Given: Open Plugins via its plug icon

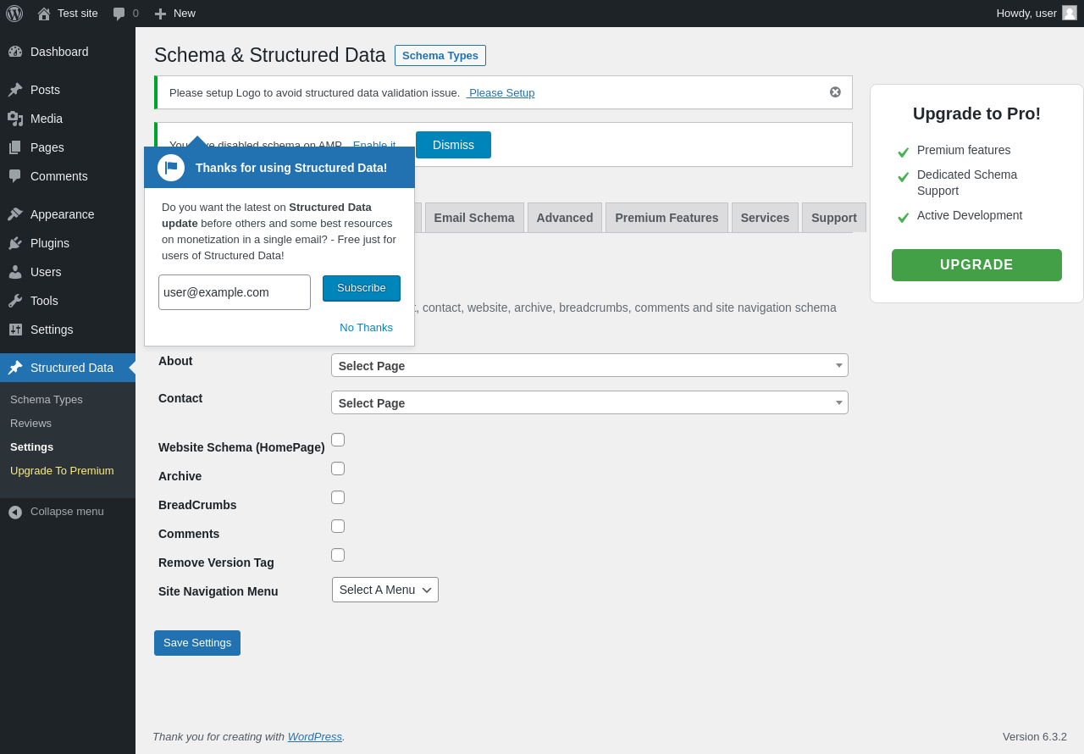Looking at the screenshot, I should pyautogui.click(x=15, y=243).
